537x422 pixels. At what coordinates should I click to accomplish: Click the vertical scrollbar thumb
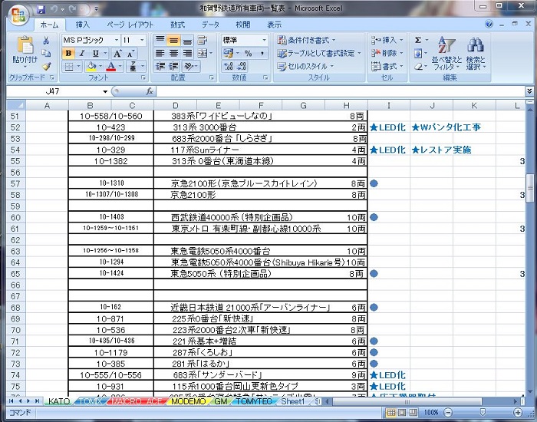click(x=530, y=188)
